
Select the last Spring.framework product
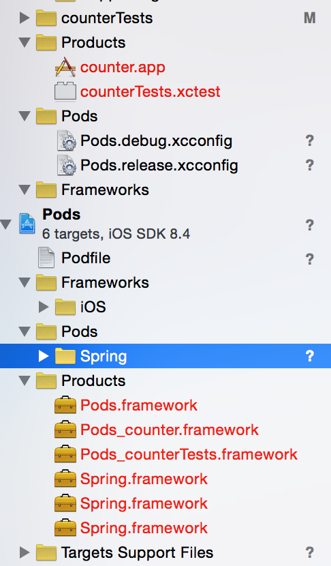click(144, 528)
